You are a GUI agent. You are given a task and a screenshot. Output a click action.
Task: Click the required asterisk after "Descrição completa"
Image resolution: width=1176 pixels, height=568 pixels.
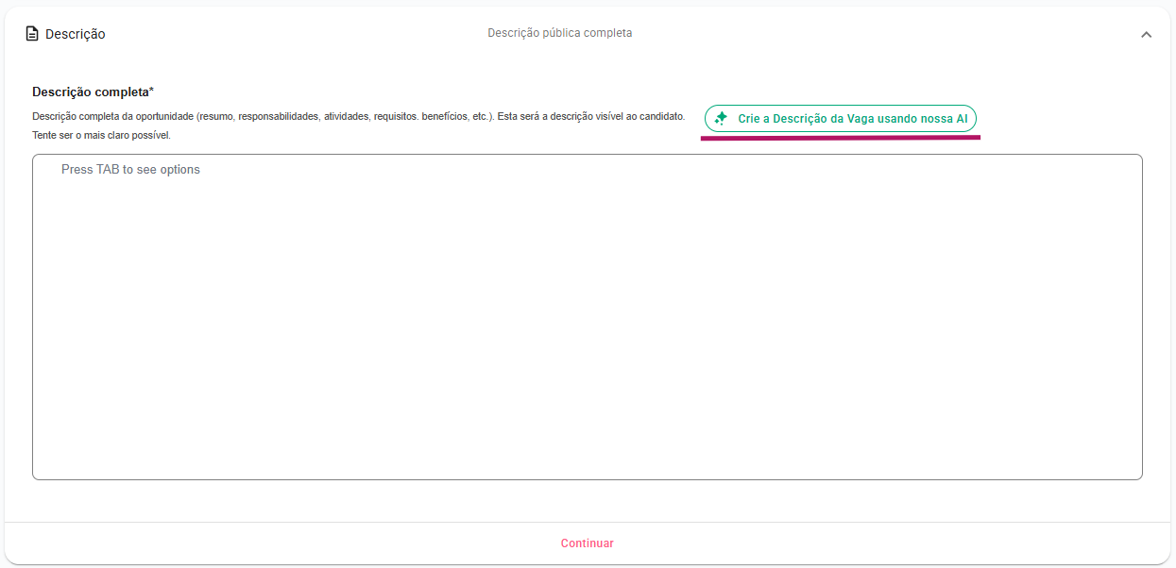coord(151,92)
